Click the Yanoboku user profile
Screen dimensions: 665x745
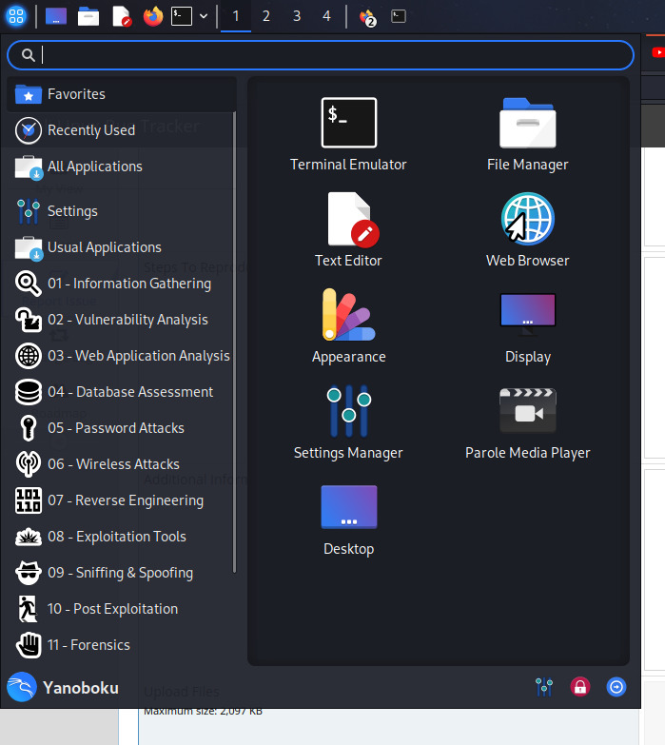[64, 687]
